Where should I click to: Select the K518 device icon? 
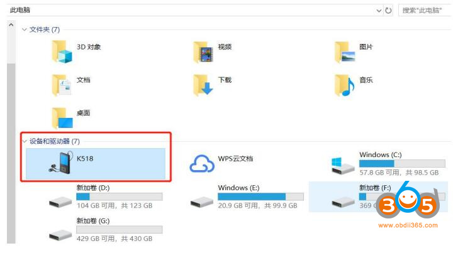[63, 163]
